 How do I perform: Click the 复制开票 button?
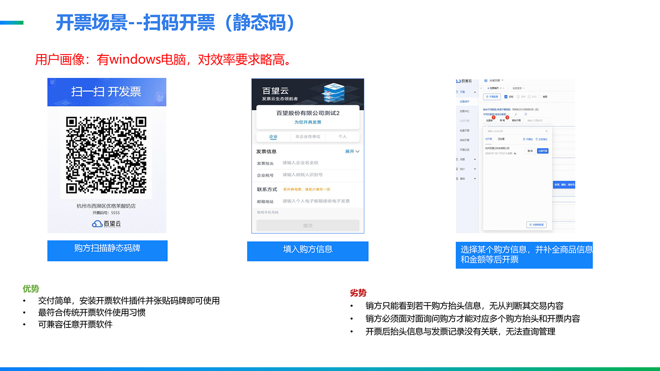pyautogui.click(x=516, y=120)
